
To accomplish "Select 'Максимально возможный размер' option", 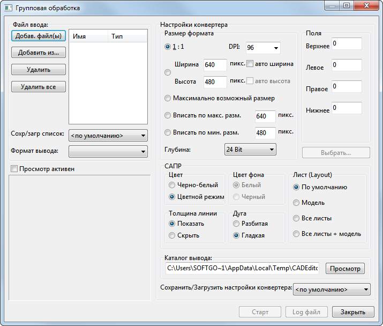I will tap(168, 99).
